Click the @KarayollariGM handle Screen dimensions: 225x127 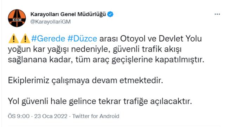(51, 22)
